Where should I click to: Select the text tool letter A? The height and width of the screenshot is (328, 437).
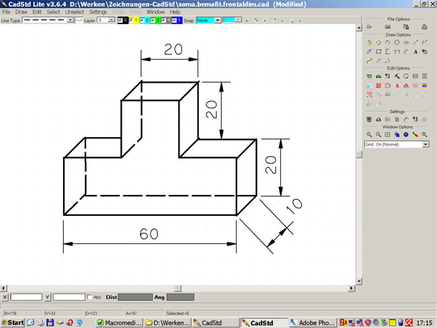[415, 51]
